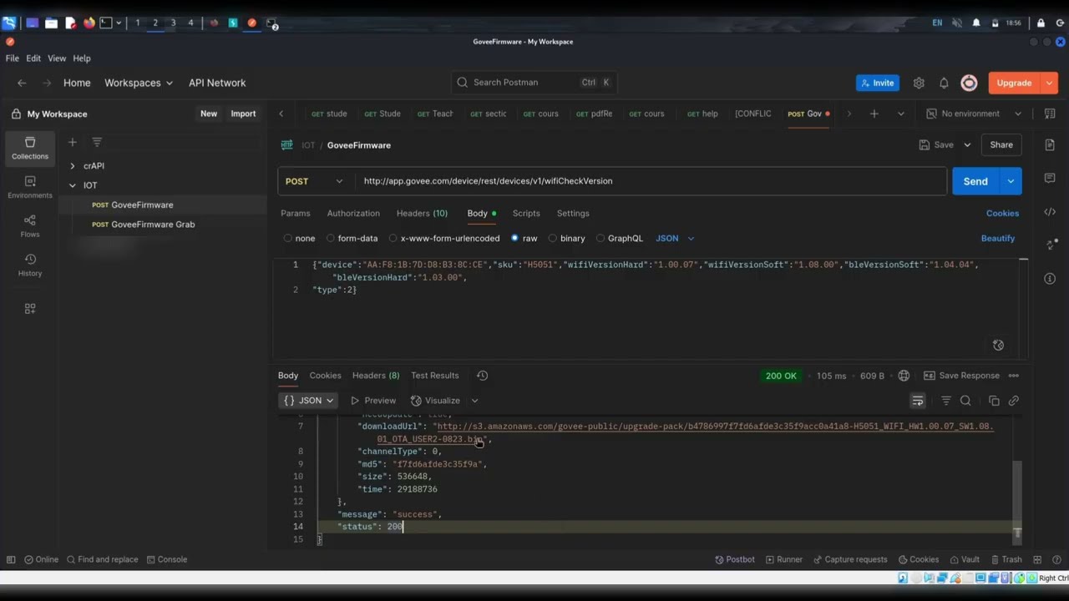Toggle word wrap in response body
The width and height of the screenshot is (1069, 601).
point(917,401)
